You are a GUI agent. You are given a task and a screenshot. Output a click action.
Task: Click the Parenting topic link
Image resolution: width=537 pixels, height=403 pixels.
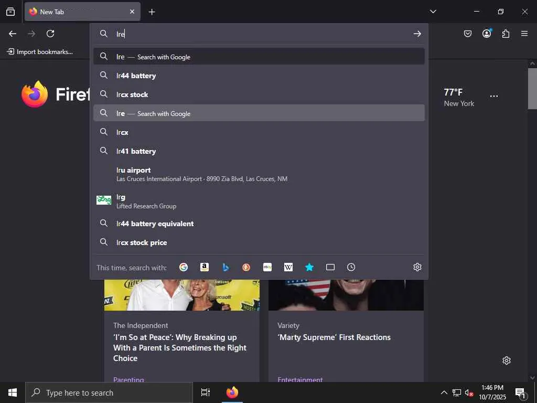(128, 379)
